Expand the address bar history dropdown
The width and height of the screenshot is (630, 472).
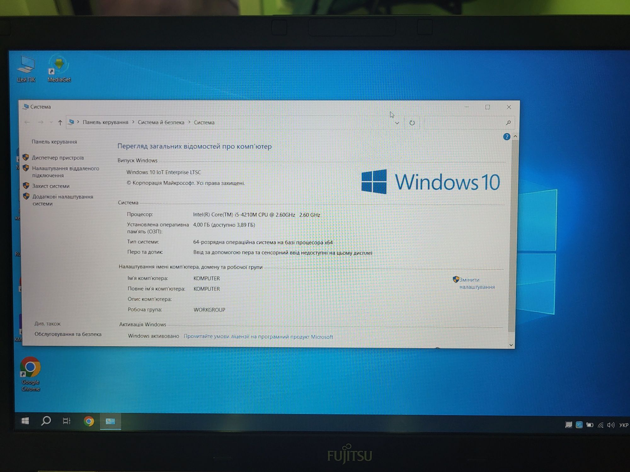point(397,123)
